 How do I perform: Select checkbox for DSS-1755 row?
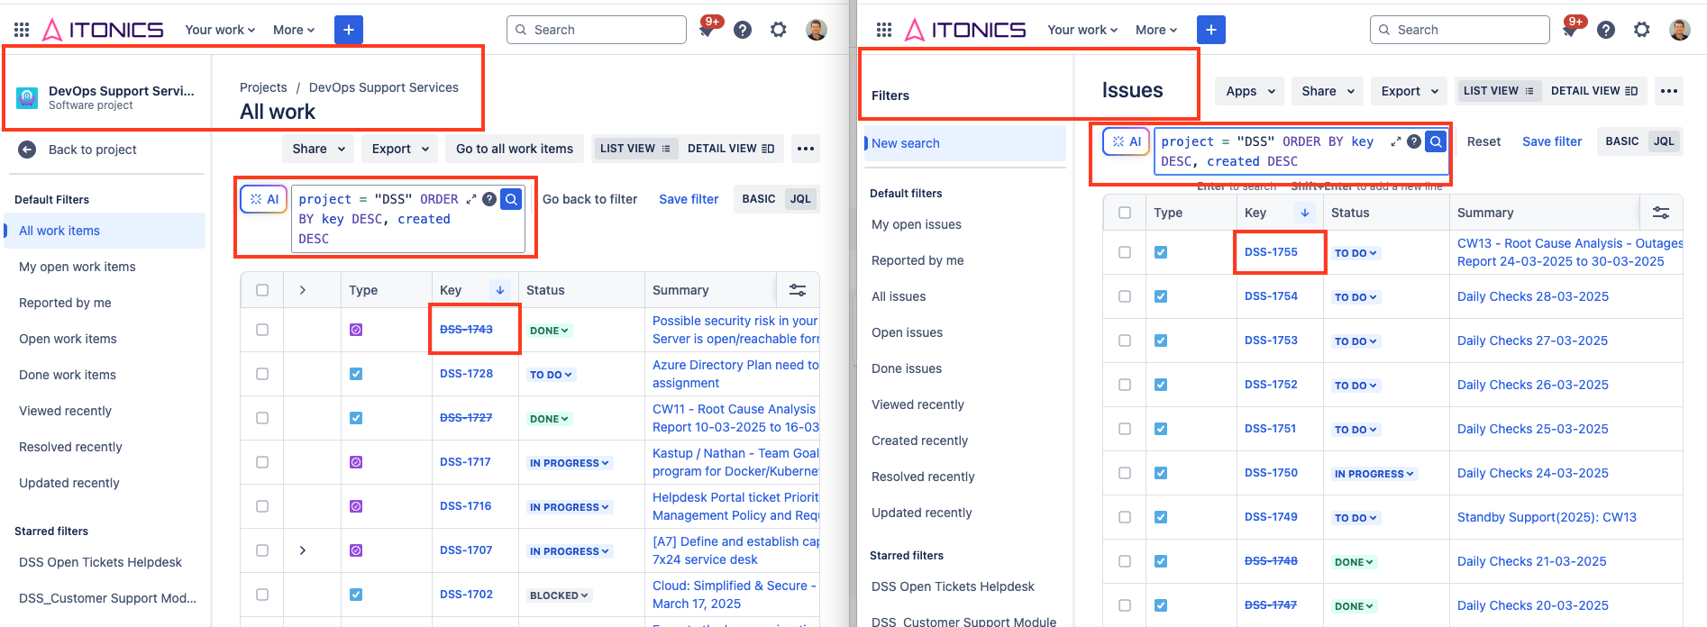pos(1125,252)
